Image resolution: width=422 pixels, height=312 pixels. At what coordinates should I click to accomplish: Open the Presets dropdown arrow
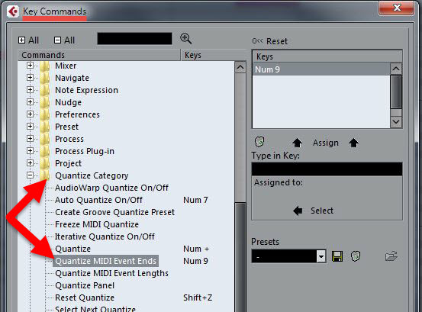pos(321,256)
